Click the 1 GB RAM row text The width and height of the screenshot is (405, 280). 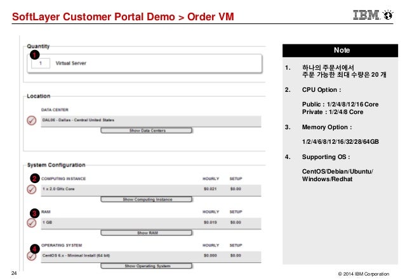47,222
